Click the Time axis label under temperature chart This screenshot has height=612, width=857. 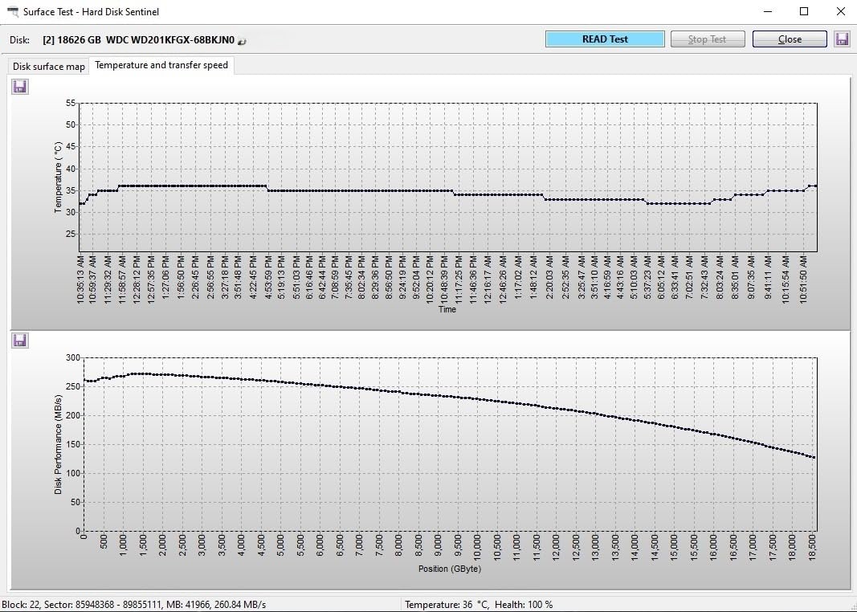click(x=447, y=309)
